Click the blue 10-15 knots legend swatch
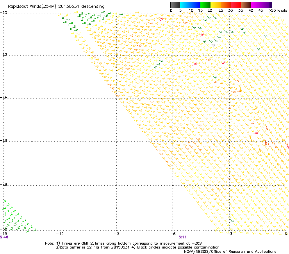Screen dimensions: 289x254 coord(195,5)
